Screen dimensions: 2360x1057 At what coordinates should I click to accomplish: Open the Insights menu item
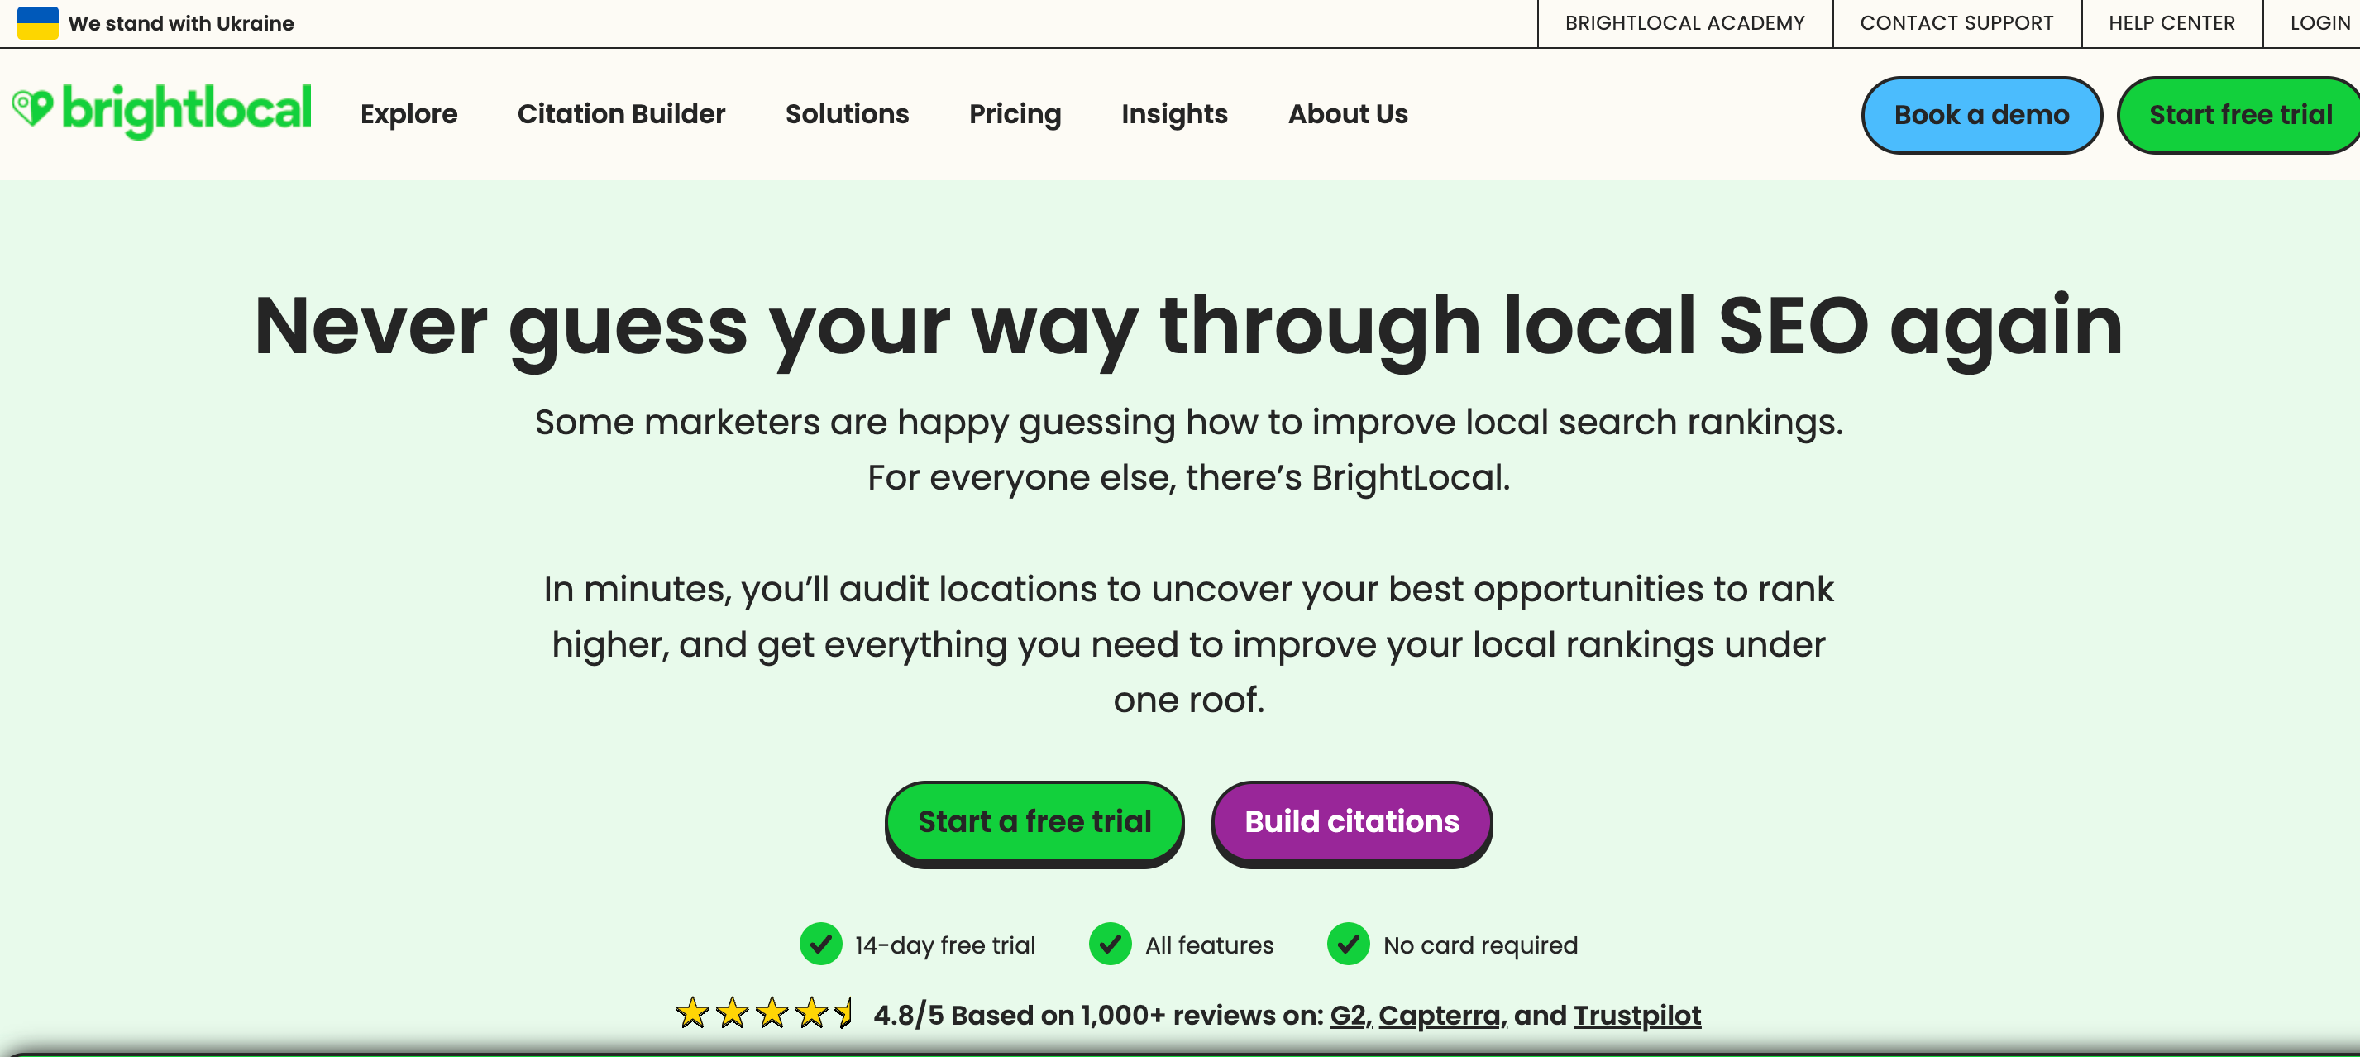[1174, 113]
